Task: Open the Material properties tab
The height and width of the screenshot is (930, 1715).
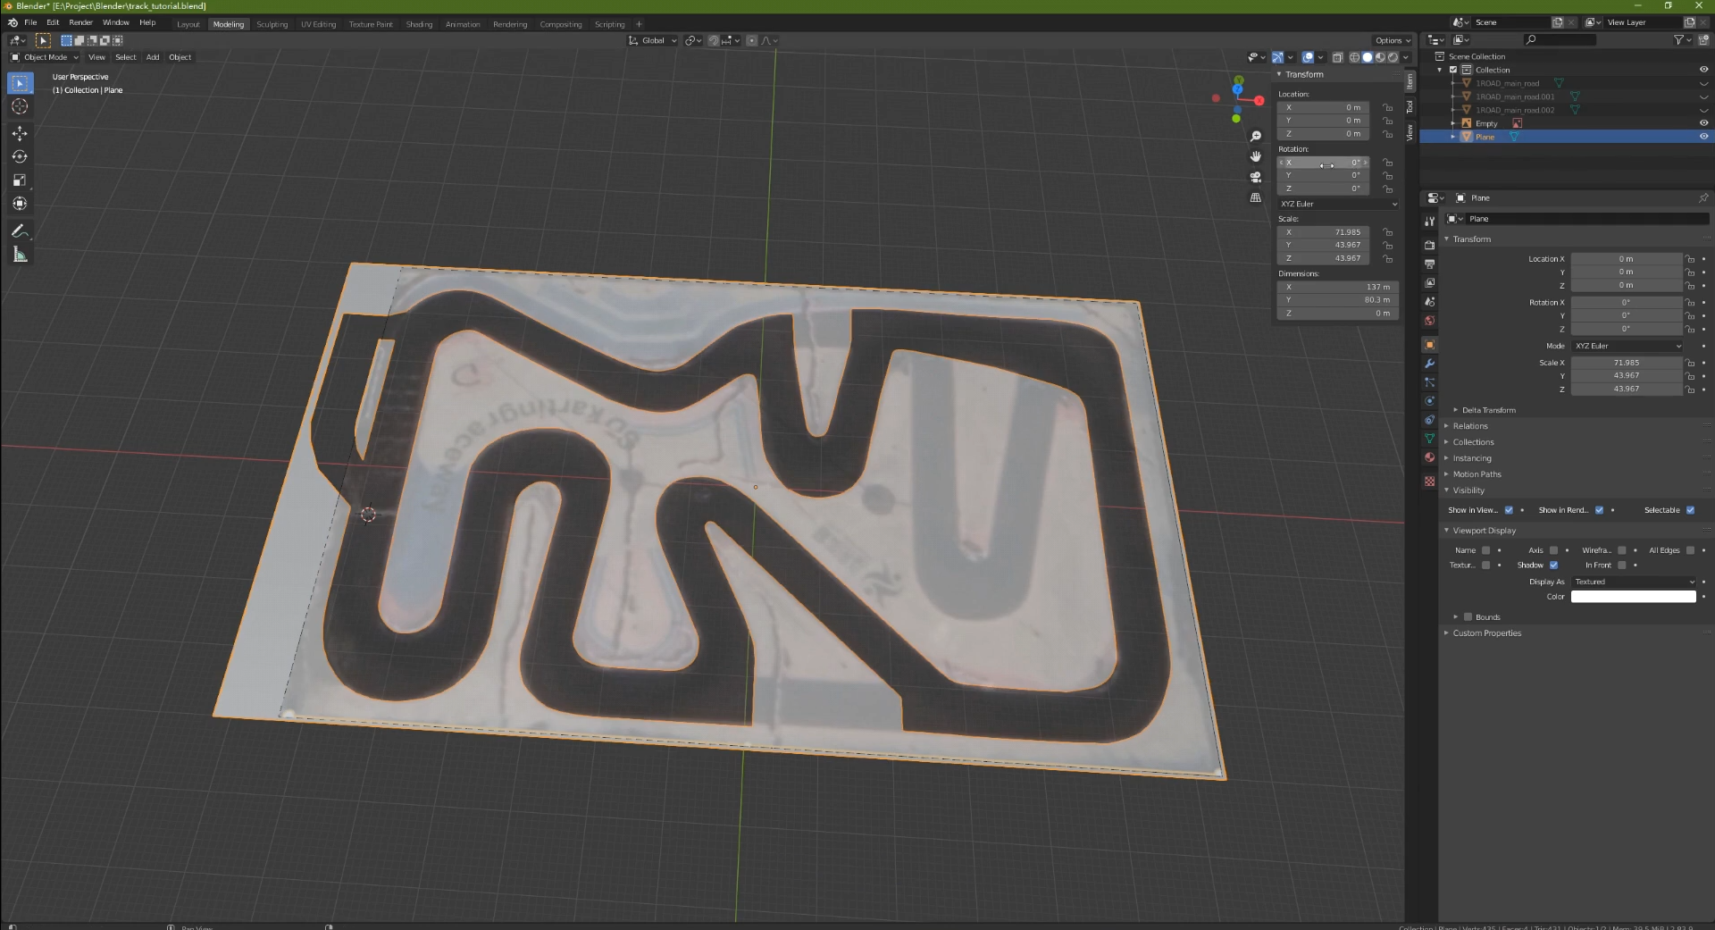Action: click(x=1429, y=457)
